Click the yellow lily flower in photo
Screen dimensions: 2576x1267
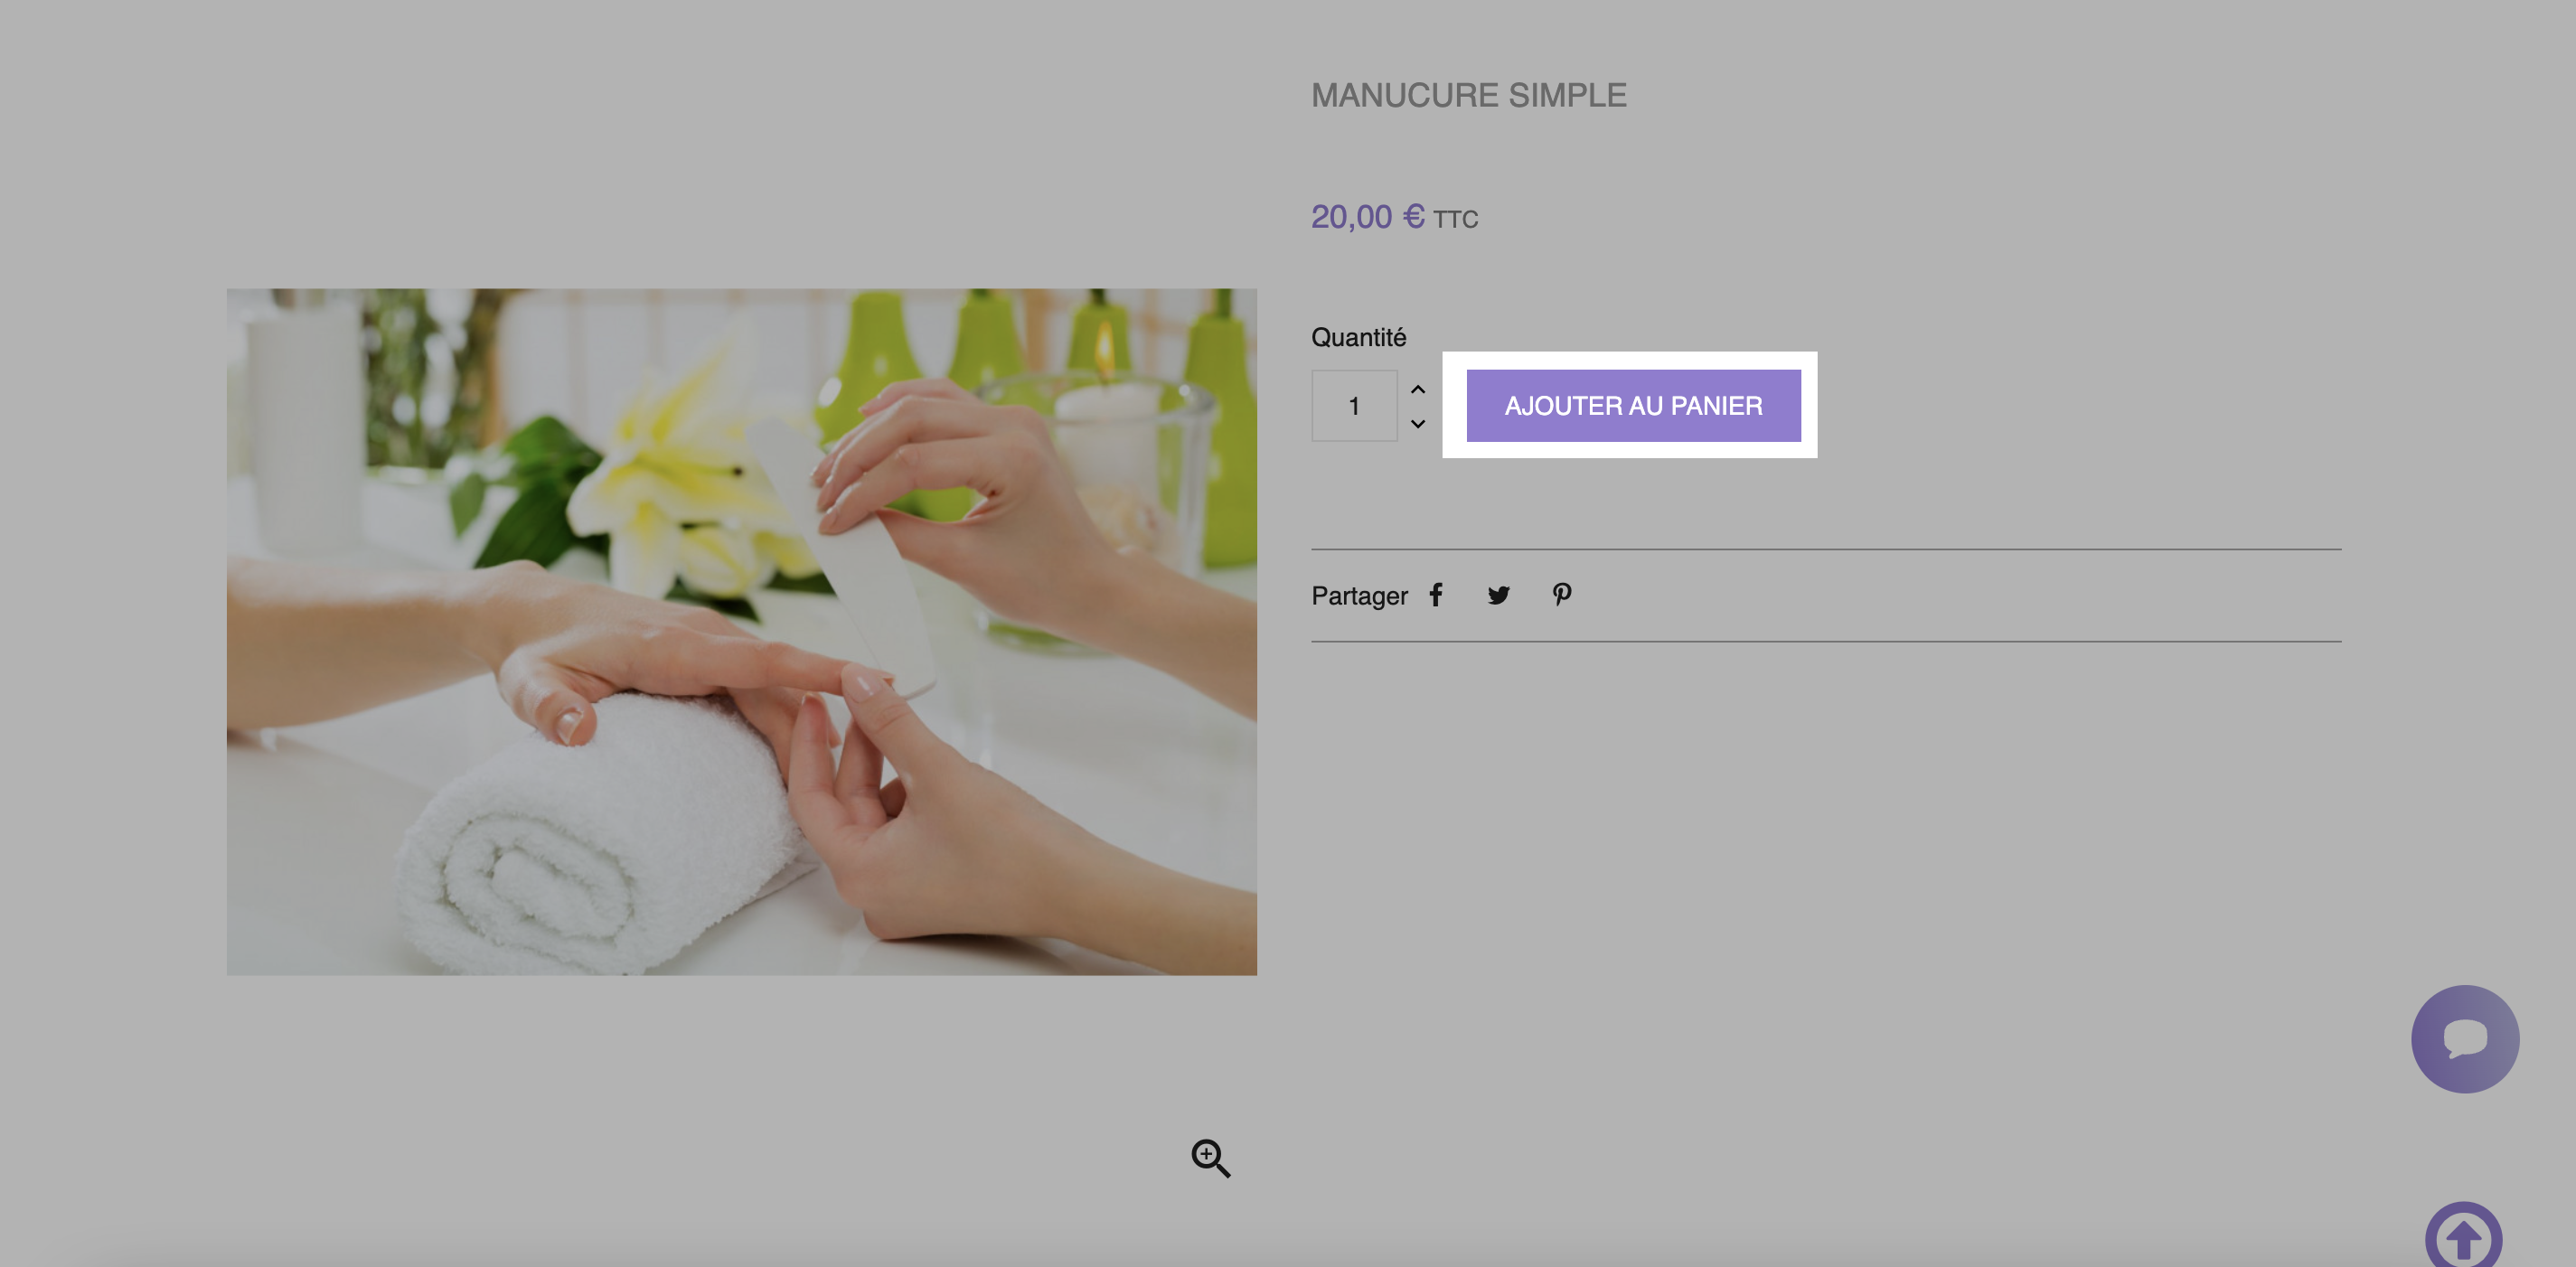[x=680, y=470]
